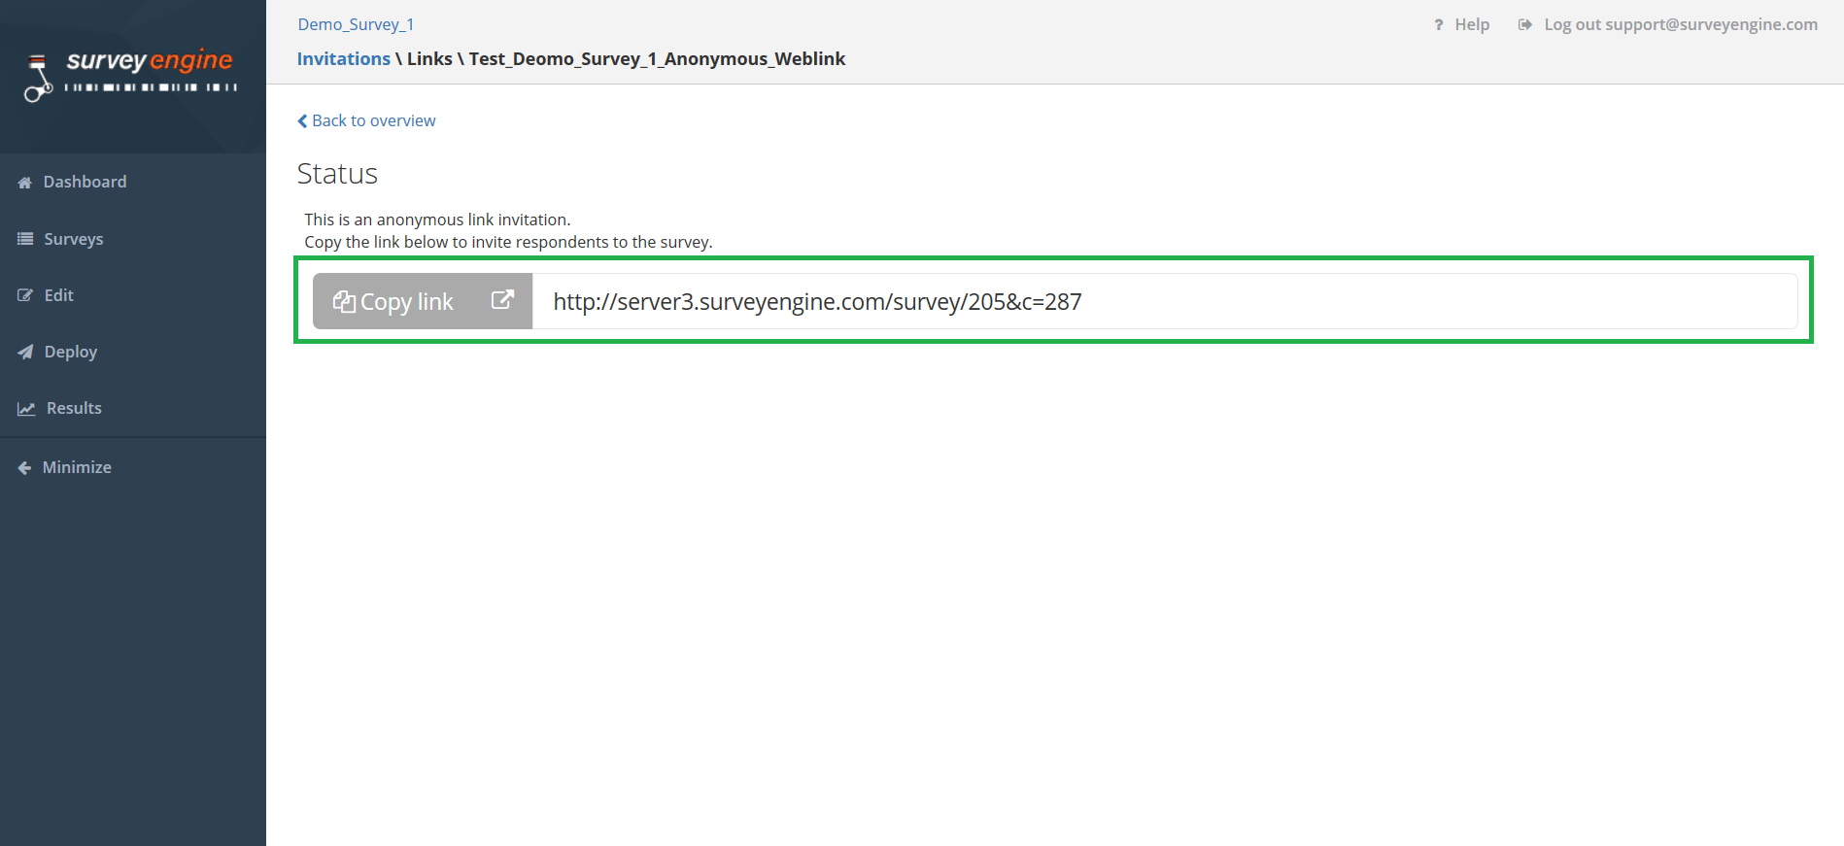Open the Results sidebar section
The height and width of the screenshot is (846, 1844).
pos(74,408)
